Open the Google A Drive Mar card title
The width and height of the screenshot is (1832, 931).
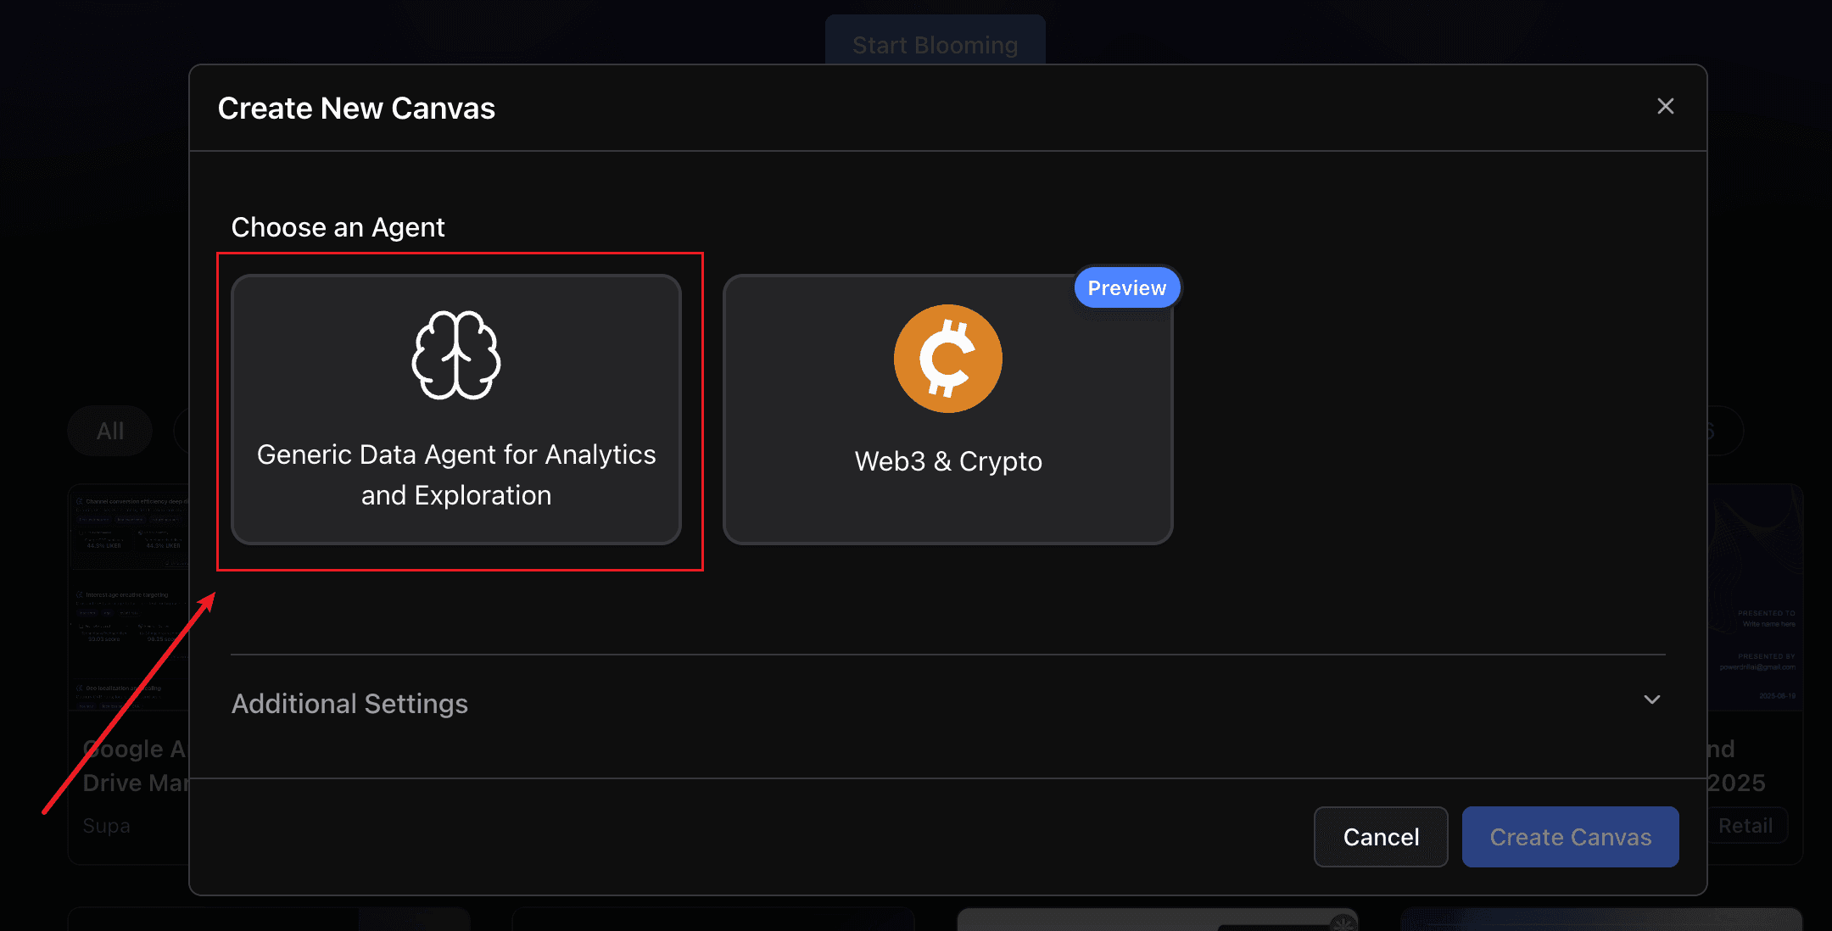pos(136,766)
